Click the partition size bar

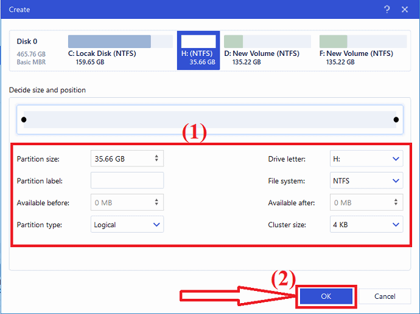210,120
